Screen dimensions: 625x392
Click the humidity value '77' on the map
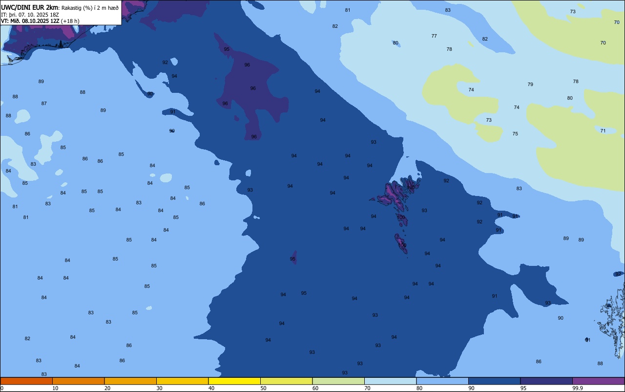(434, 36)
